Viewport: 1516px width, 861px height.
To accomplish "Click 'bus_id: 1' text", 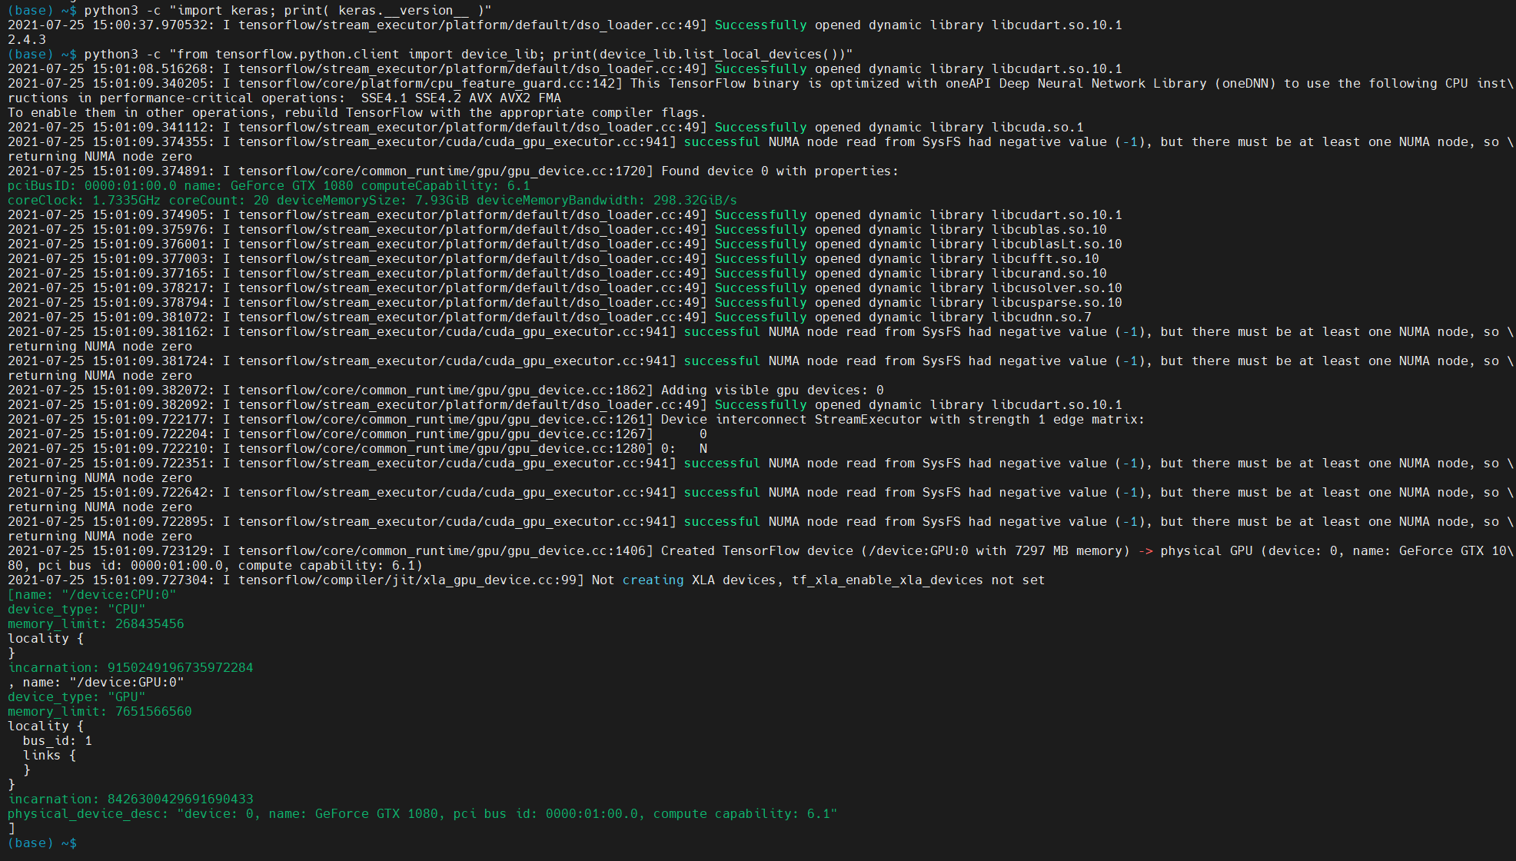I will click(57, 740).
